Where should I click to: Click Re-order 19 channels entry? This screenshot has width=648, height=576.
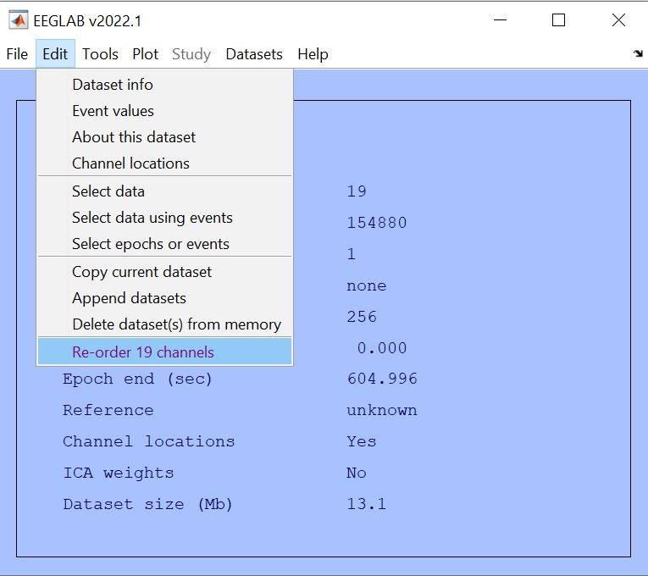click(x=165, y=352)
